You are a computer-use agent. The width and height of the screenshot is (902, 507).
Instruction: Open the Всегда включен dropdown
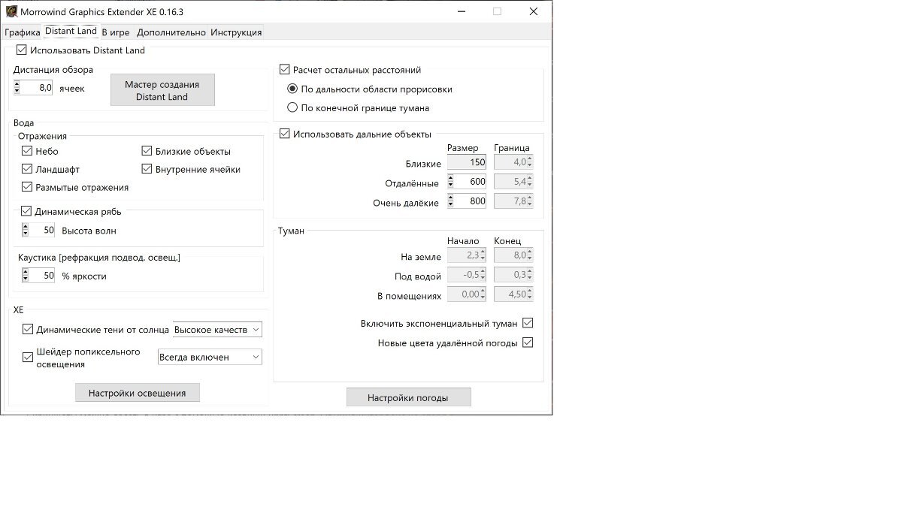[210, 357]
